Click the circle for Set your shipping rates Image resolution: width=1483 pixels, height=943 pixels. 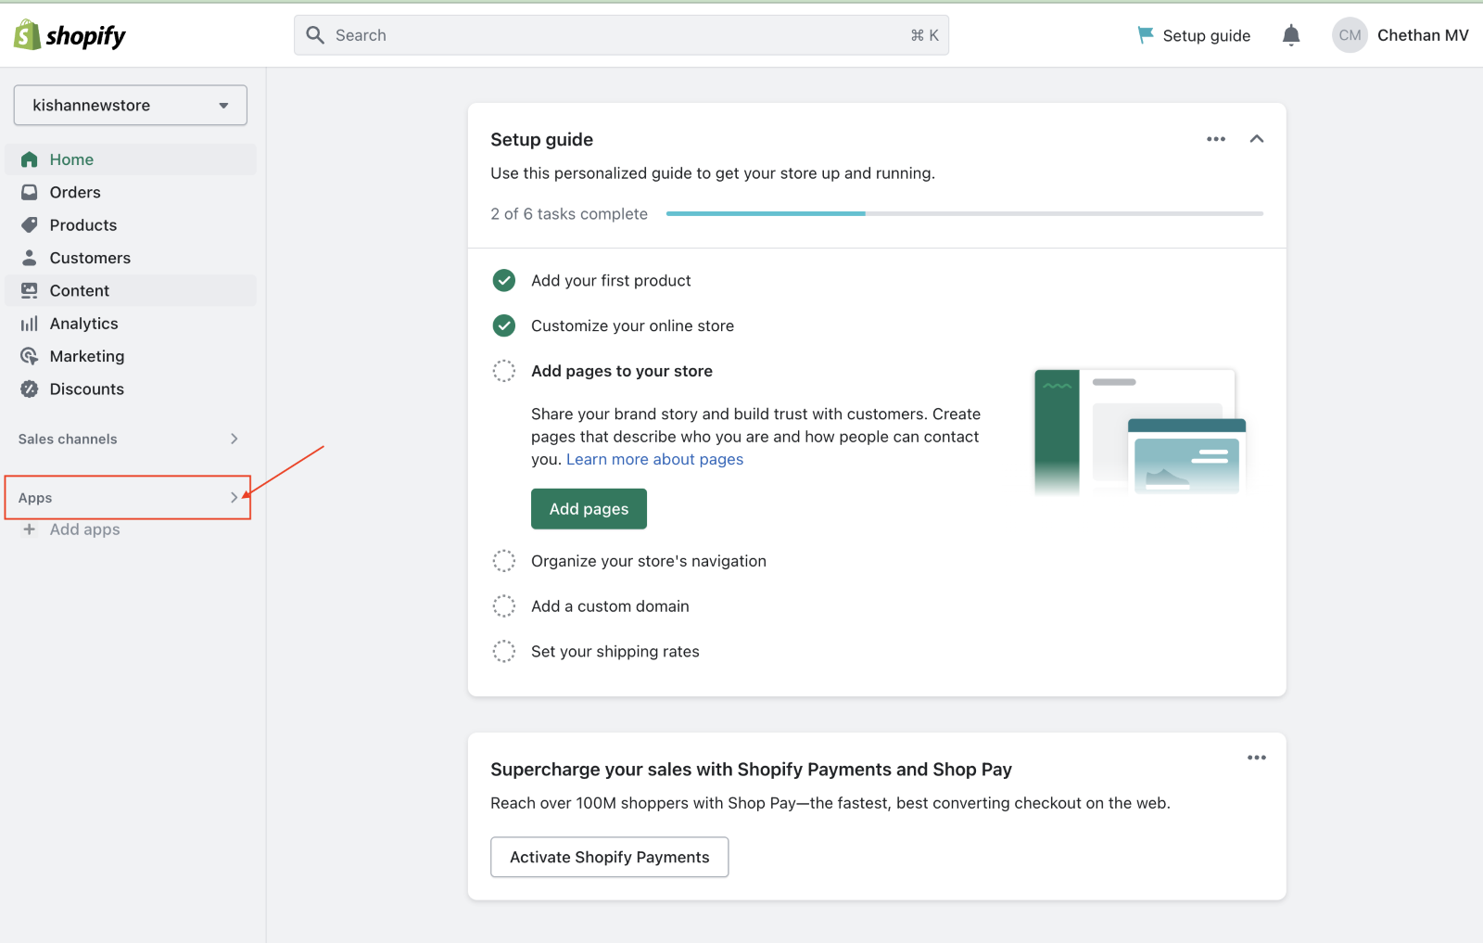click(504, 652)
